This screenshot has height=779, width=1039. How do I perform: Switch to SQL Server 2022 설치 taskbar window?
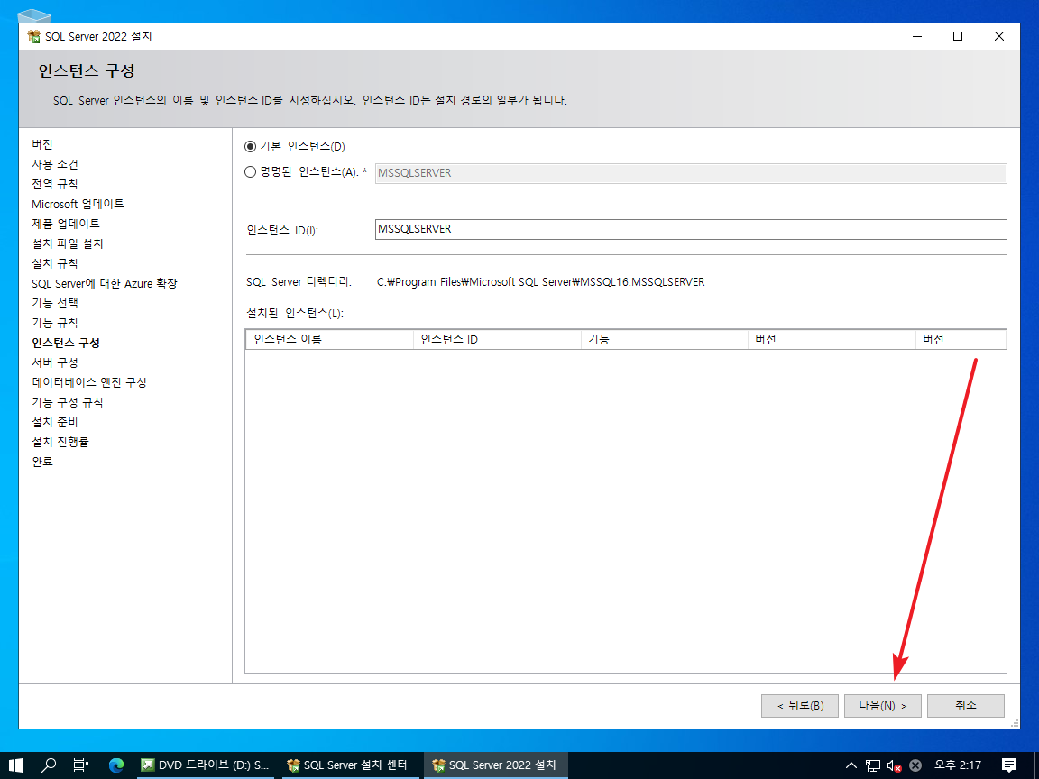(496, 765)
